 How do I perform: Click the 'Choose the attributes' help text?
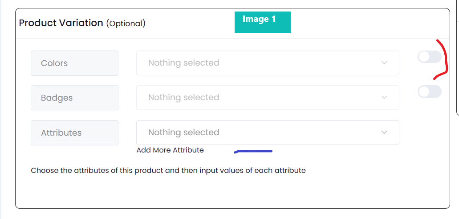click(168, 171)
